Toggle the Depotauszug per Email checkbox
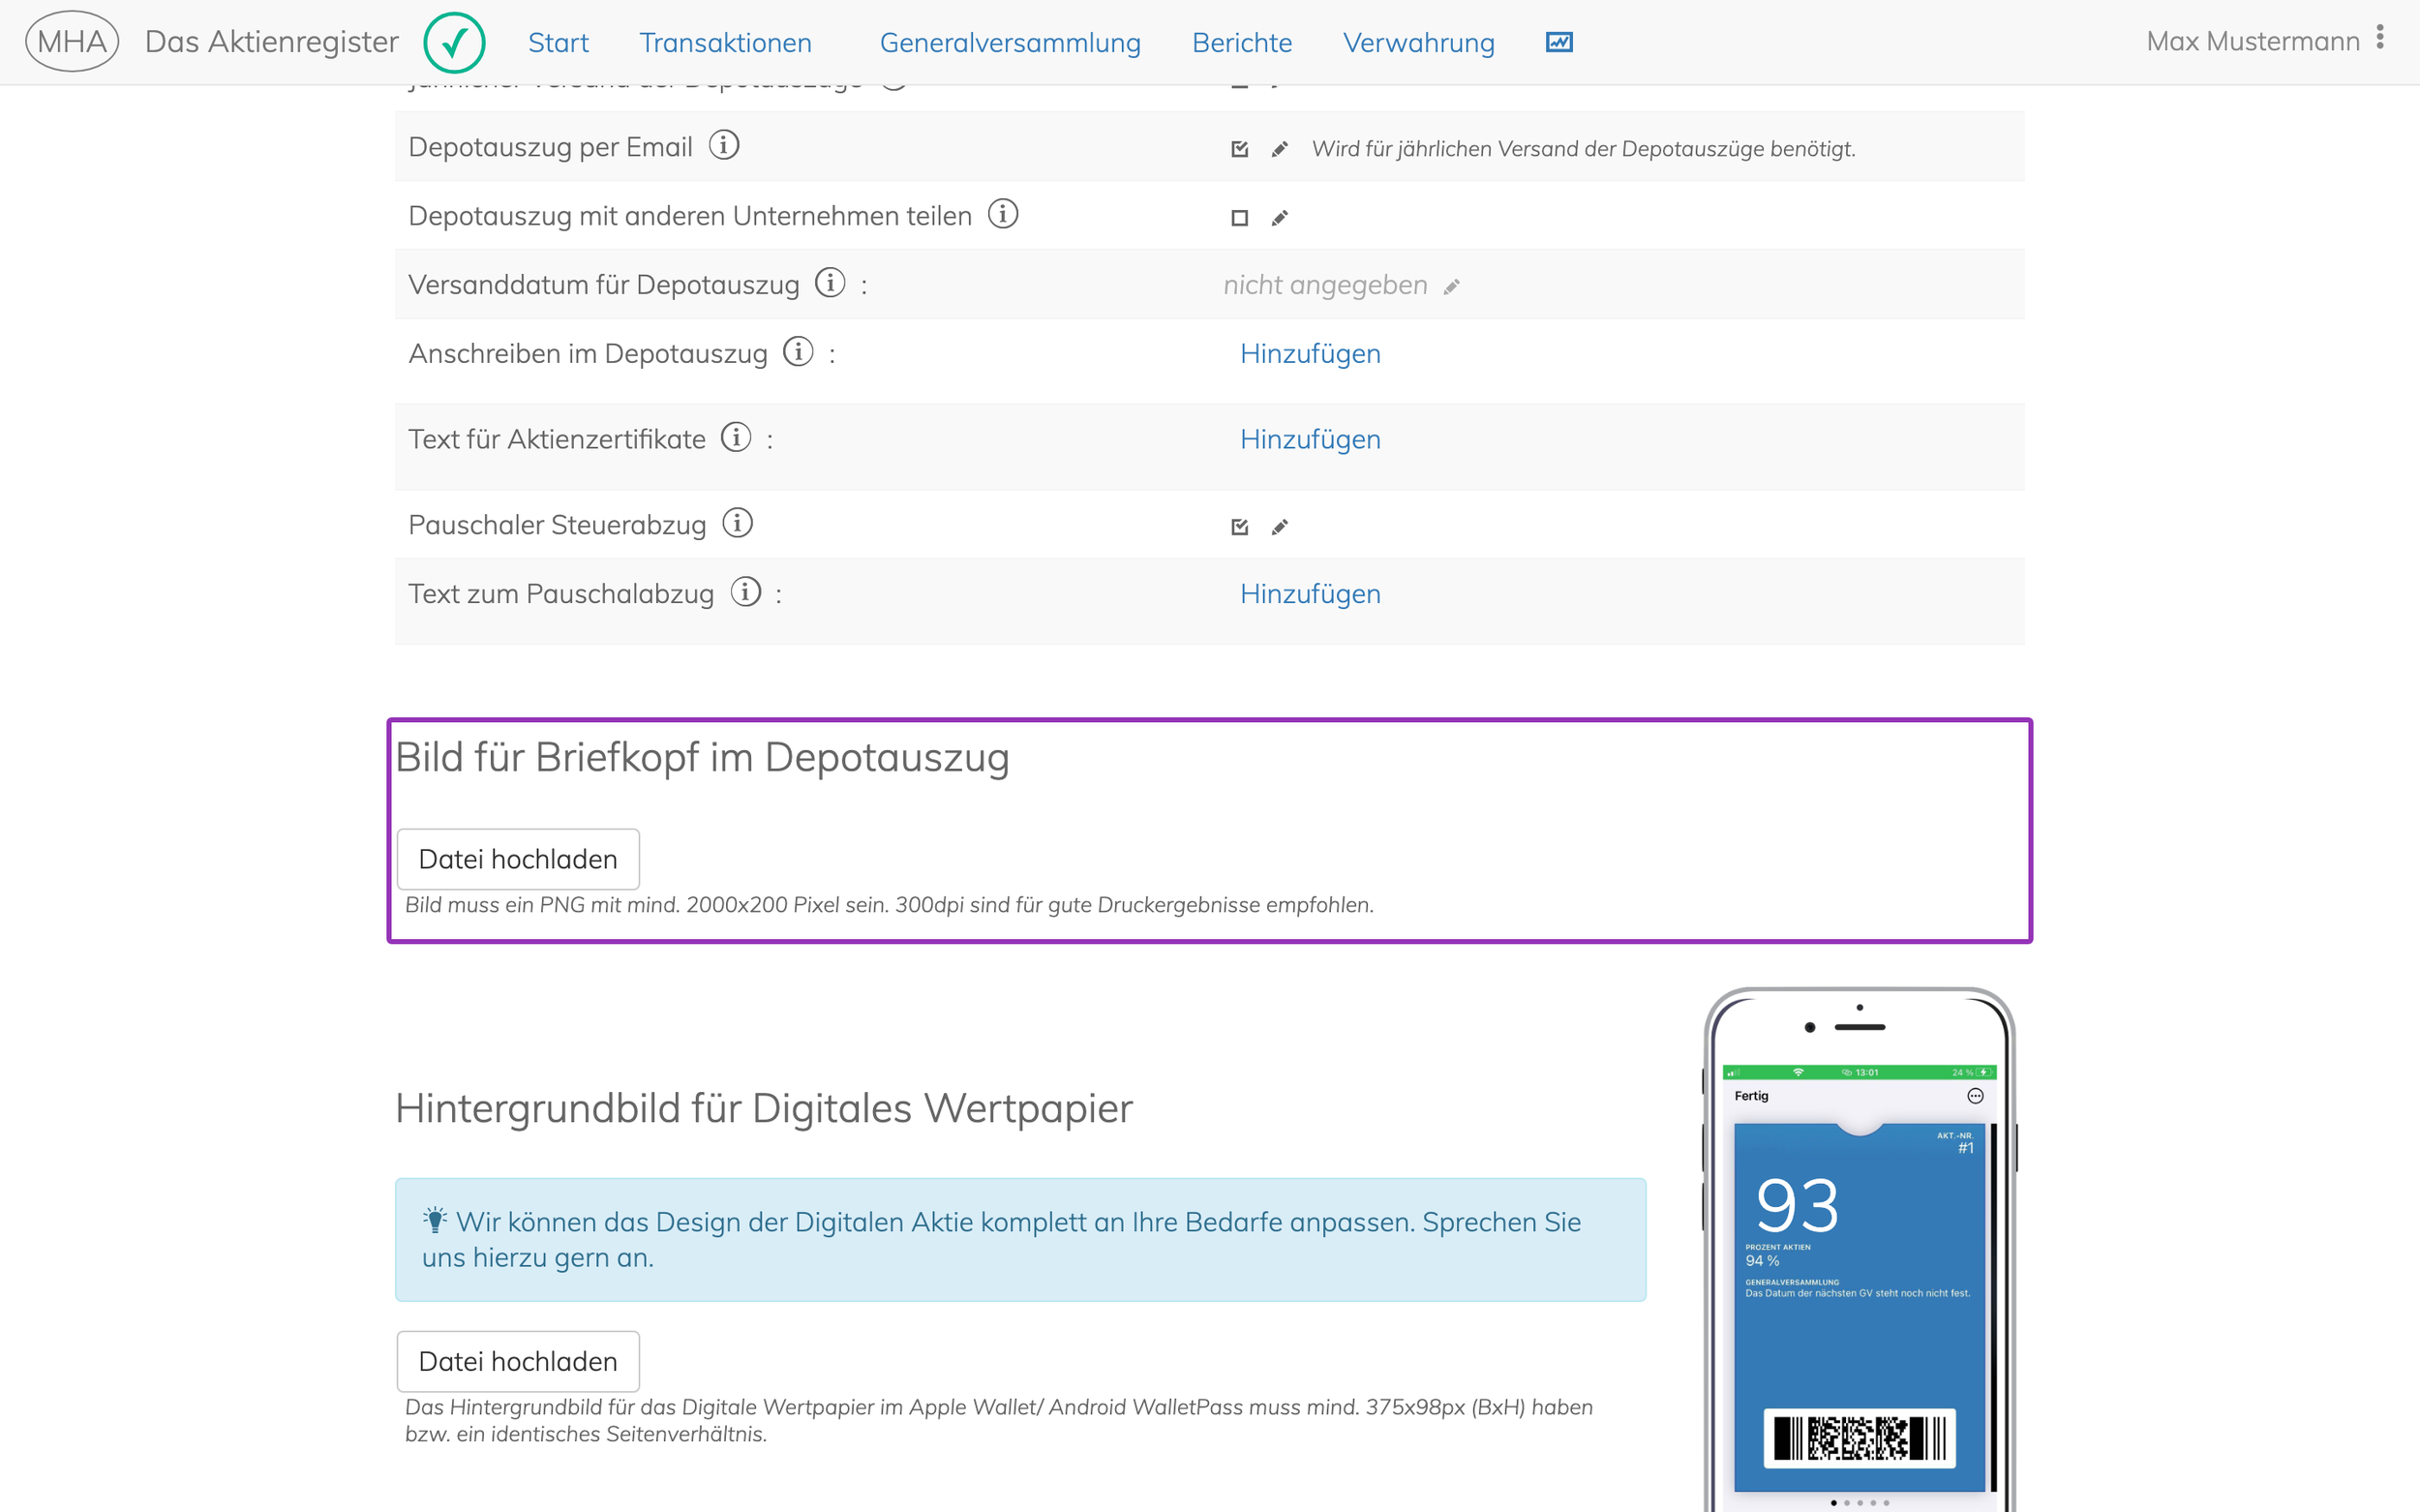This screenshot has height=1512, width=2420. 1240,149
